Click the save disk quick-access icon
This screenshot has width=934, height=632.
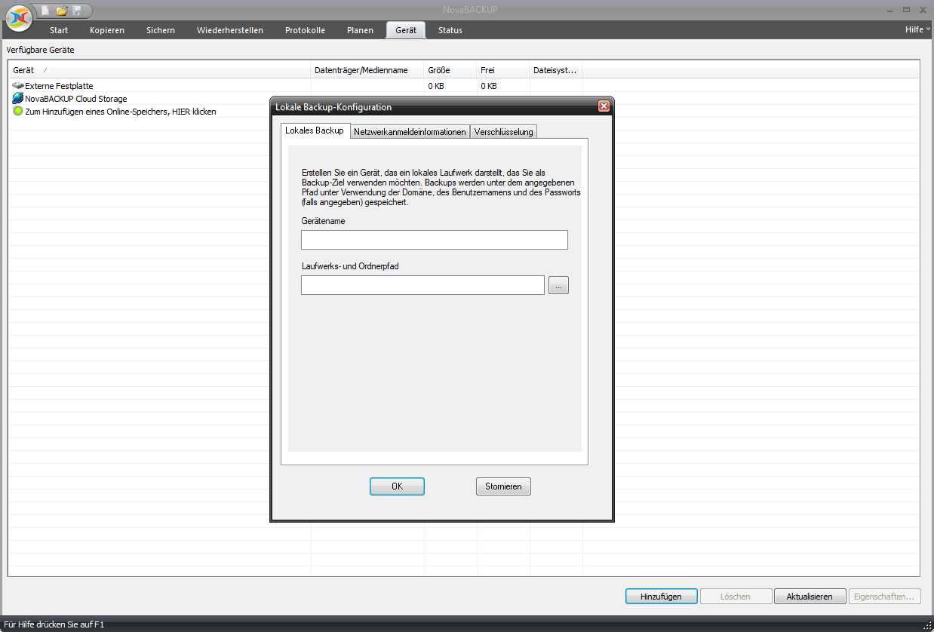click(77, 11)
